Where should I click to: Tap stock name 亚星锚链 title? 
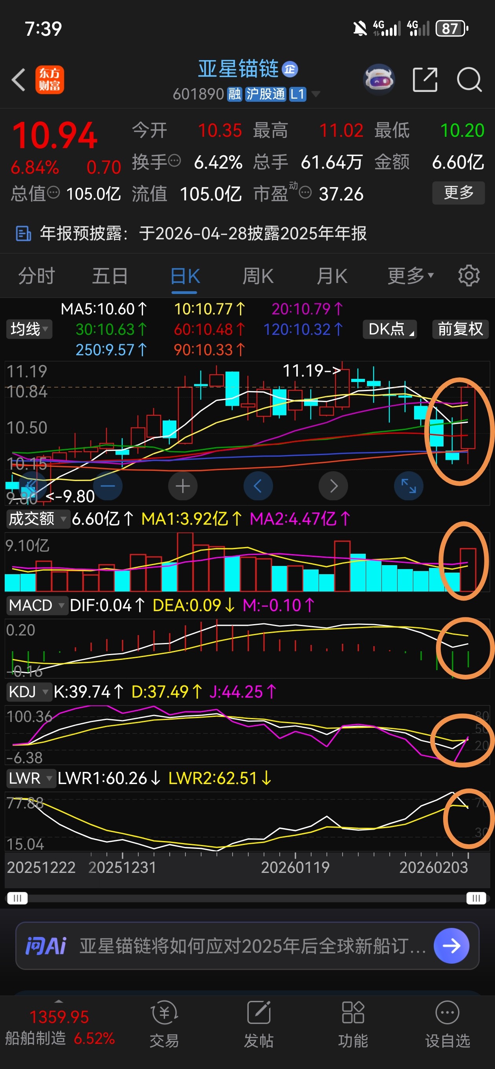pyautogui.click(x=238, y=69)
